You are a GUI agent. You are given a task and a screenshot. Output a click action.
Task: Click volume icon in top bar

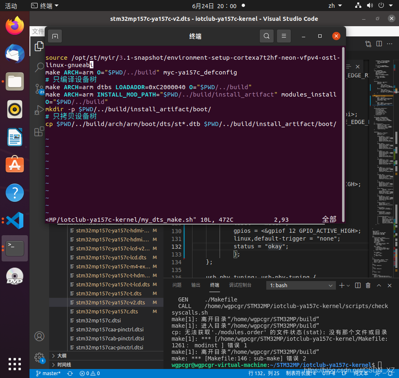370,6
